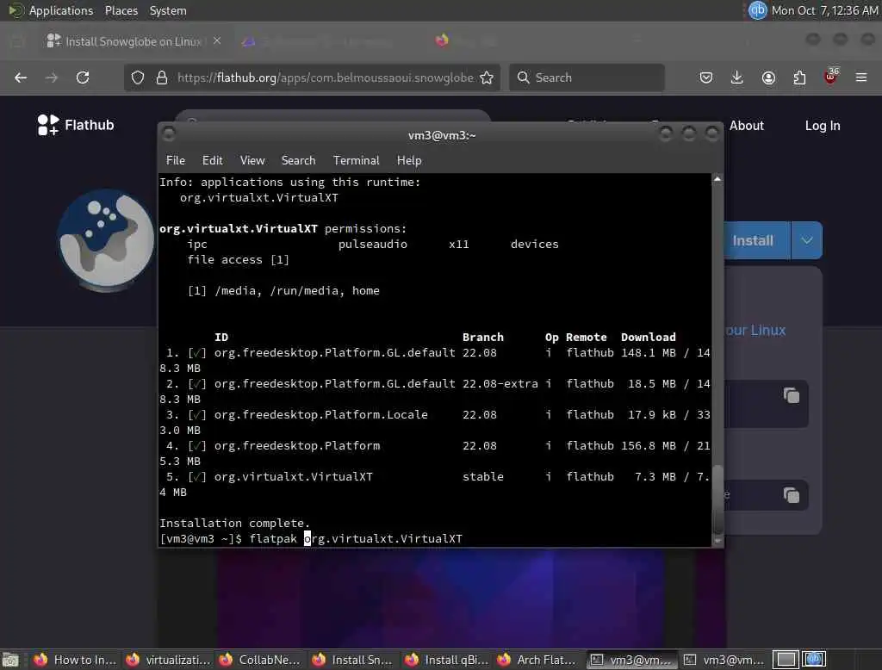Click the second workspace switcher box
The height and width of the screenshot is (670, 882).
(x=814, y=660)
